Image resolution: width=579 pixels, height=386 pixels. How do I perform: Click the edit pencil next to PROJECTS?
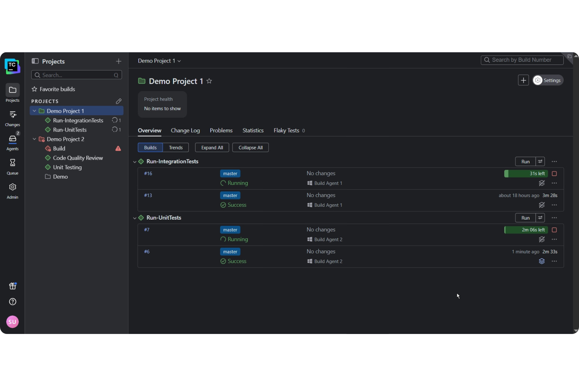click(x=119, y=101)
